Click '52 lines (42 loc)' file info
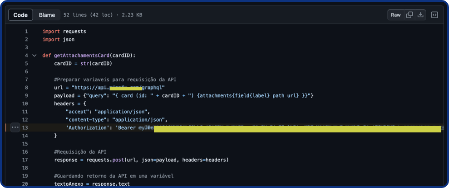This screenshot has height=188, width=449. coord(88,15)
